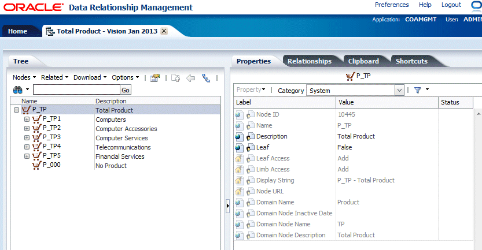Click the shopping cart icon of P_TP4
This screenshot has width=482, height=250.
[x=36, y=146]
